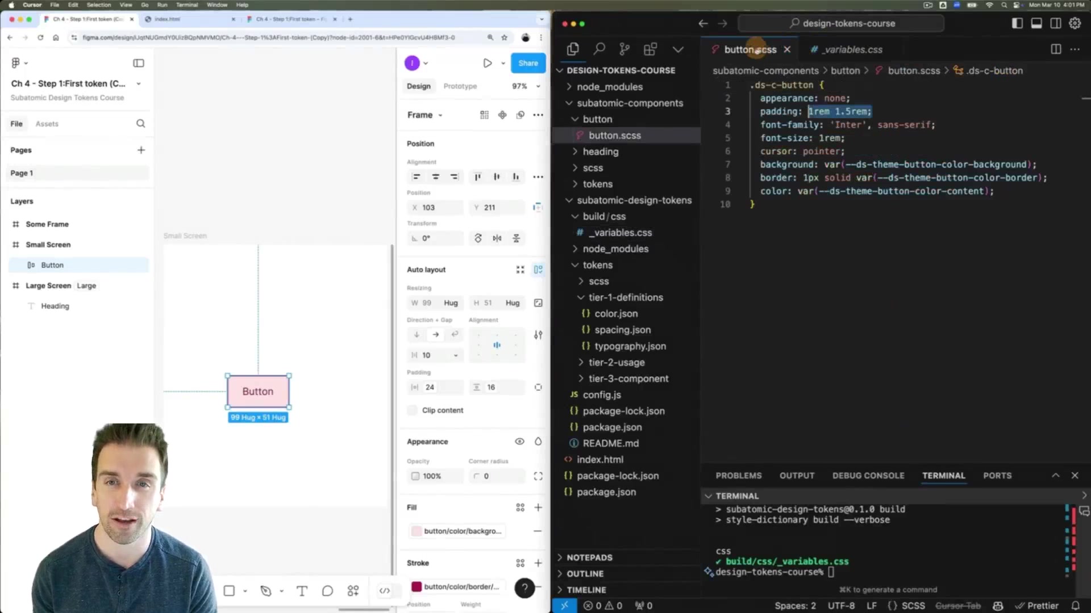Image resolution: width=1091 pixels, height=613 pixels.
Task: Switch to the DEBUG CONSOLE tab
Action: [868, 476]
